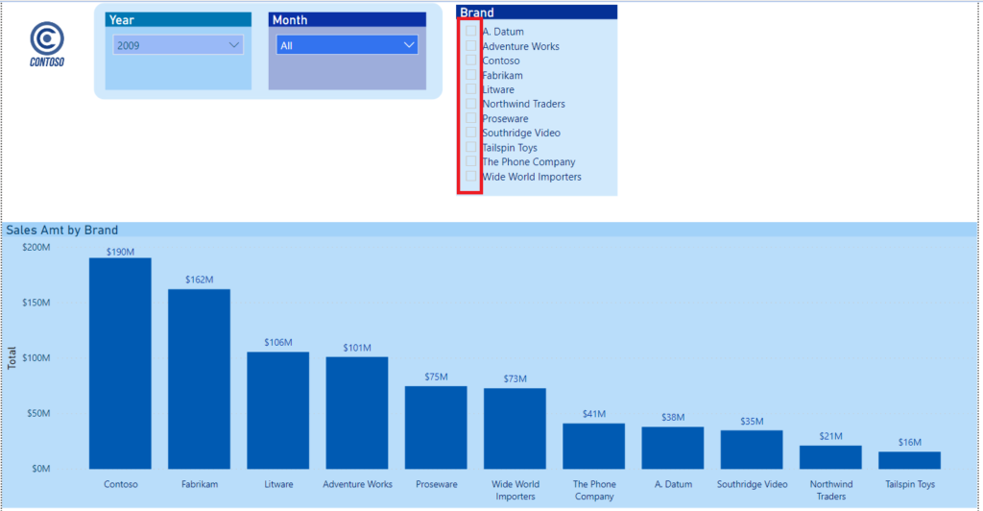
Task: Expand the Month slicer chevron arrow
Action: (409, 45)
